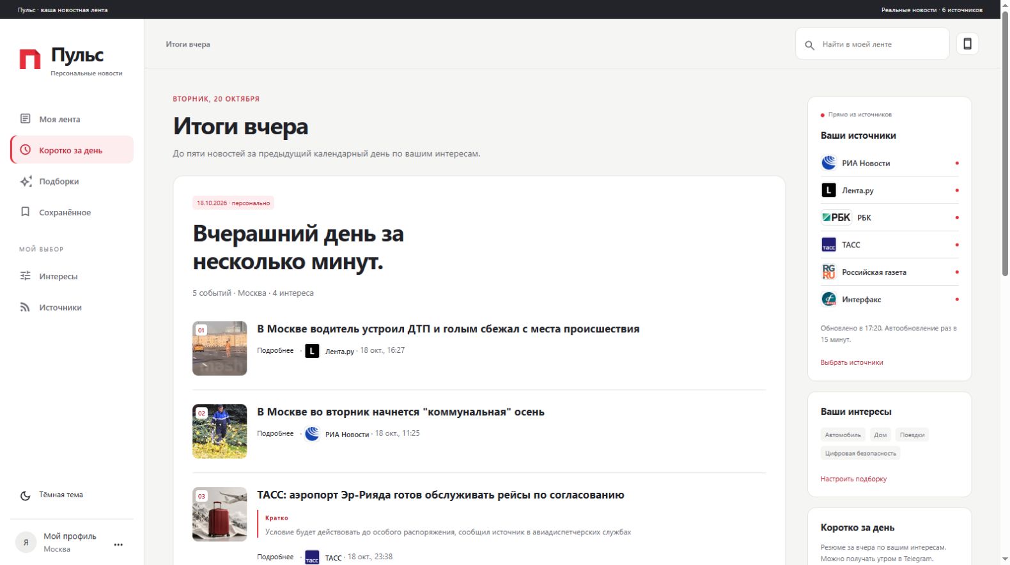Open thumbnail of news item 02

(219, 431)
